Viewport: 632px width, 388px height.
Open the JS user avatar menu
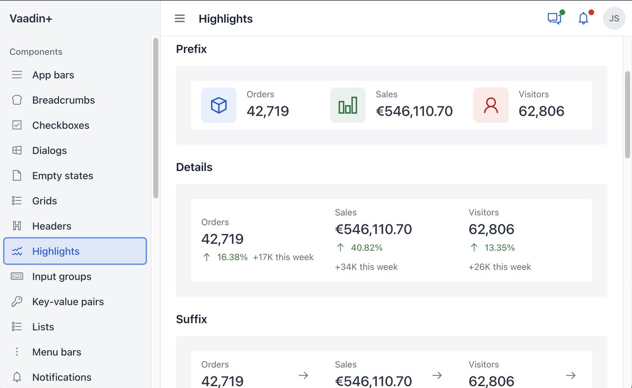click(614, 18)
